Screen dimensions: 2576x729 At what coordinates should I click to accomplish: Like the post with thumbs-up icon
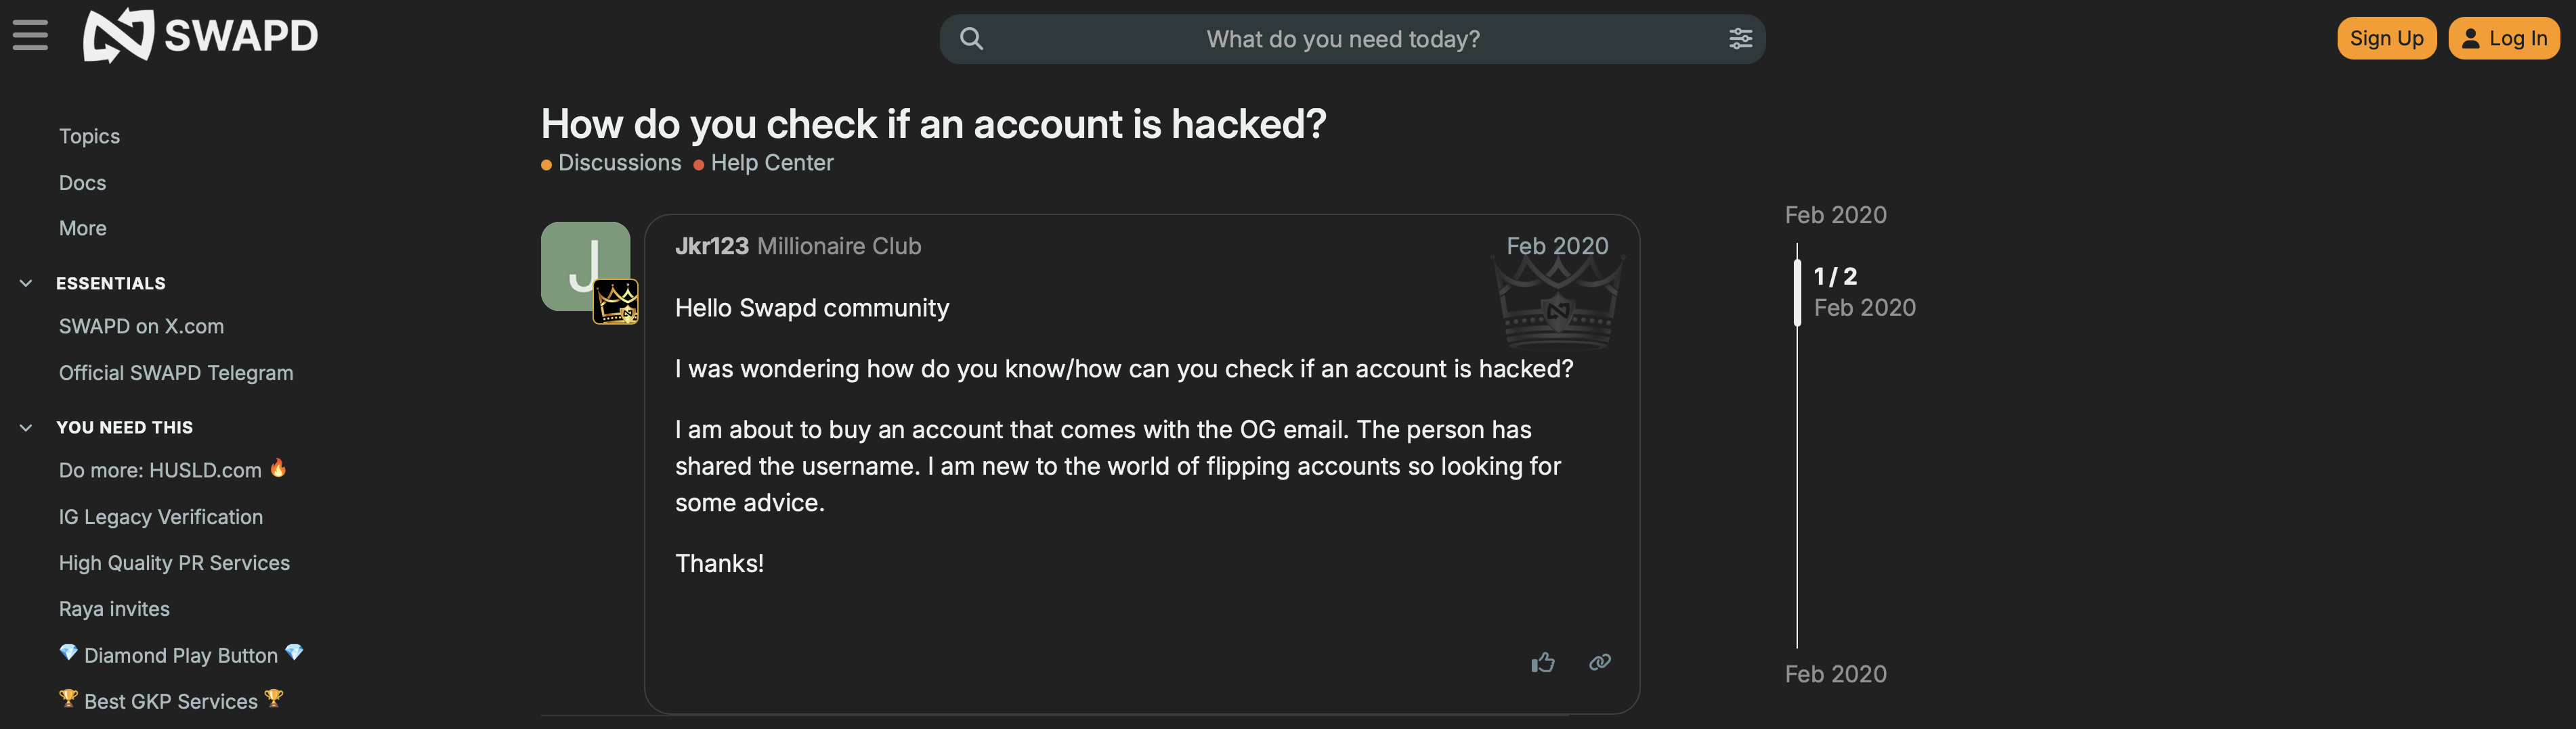click(x=1542, y=662)
